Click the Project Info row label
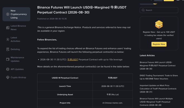 (x=65, y=103)
